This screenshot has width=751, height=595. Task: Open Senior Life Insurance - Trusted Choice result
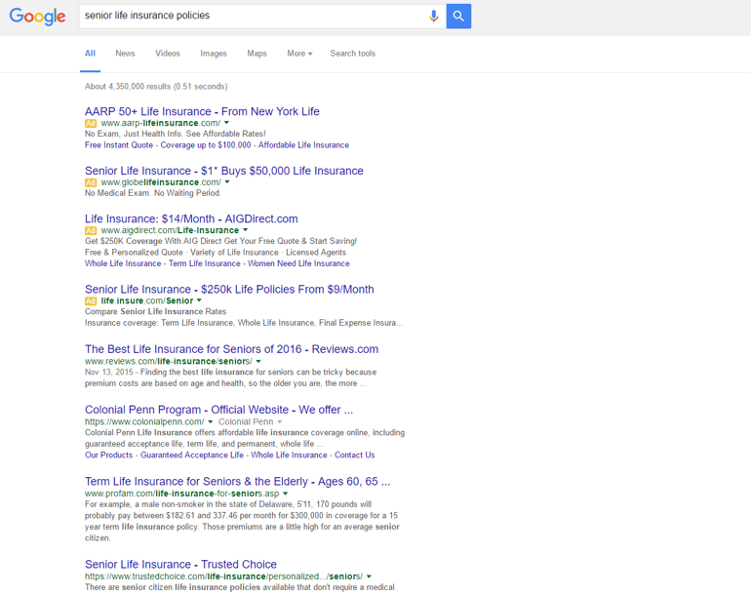pyautogui.click(x=180, y=564)
